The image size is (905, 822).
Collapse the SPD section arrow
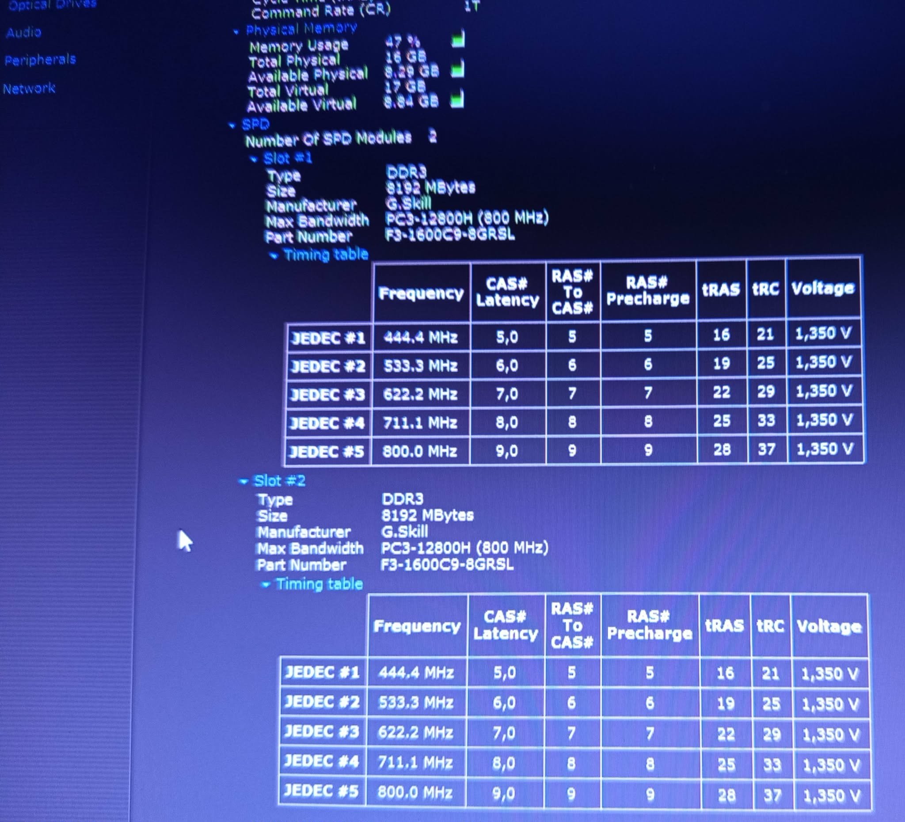pyautogui.click(x=232, y=126)
